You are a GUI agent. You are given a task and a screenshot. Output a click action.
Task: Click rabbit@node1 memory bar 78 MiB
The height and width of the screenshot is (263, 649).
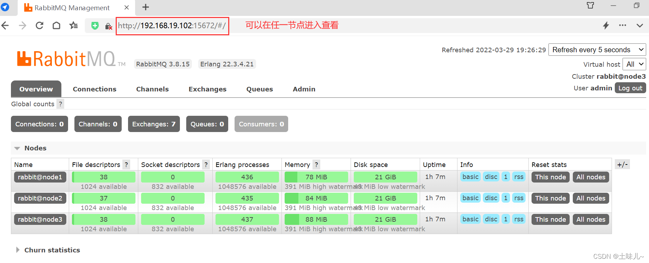[316, 177]
